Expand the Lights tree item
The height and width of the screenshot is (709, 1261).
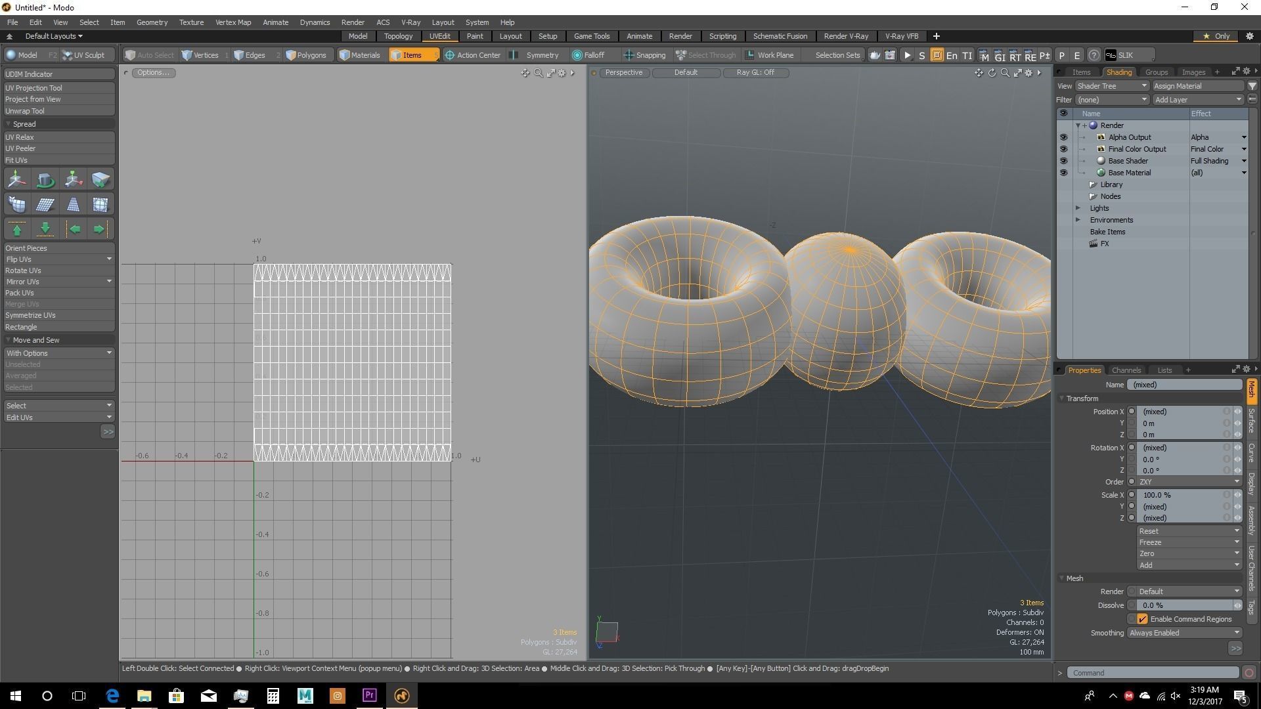pos(1078,208)
